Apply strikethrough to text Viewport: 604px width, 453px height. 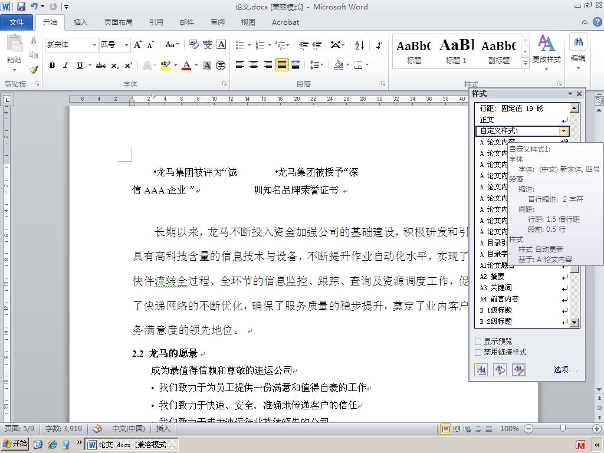coord(101,65)
